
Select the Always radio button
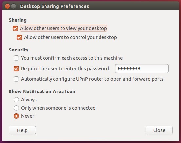click(16, 100)
